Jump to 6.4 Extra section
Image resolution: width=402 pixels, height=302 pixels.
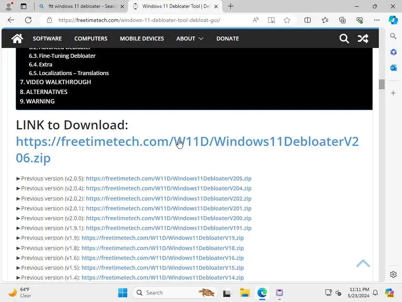point(40,64)
